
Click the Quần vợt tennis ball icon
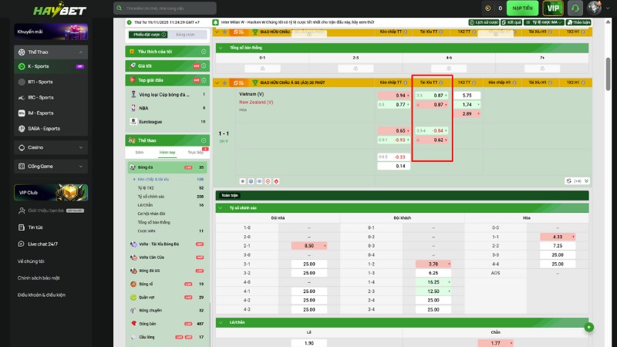tap(133, 296)
